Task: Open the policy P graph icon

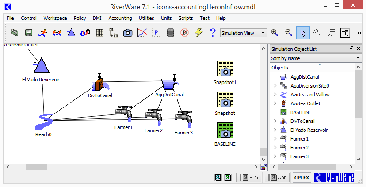Action: 156,33
